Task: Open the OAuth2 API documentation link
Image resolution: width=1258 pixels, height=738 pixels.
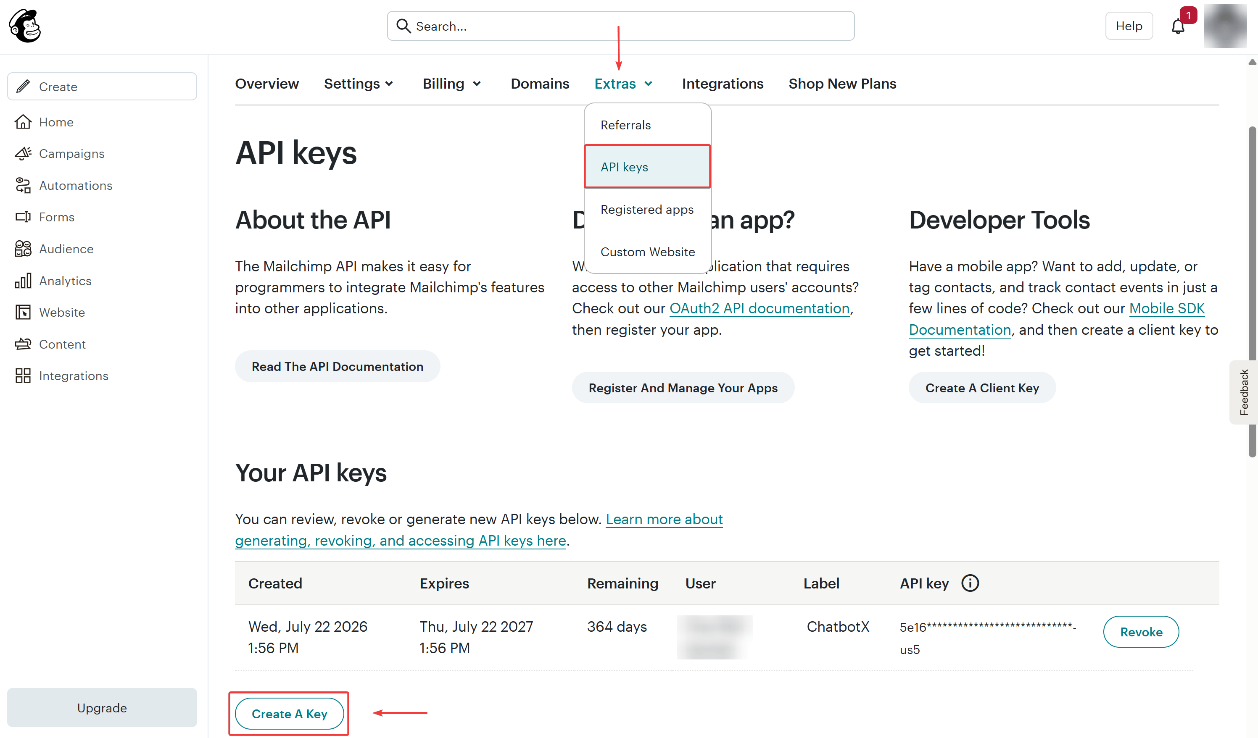Action: (760, 308)
